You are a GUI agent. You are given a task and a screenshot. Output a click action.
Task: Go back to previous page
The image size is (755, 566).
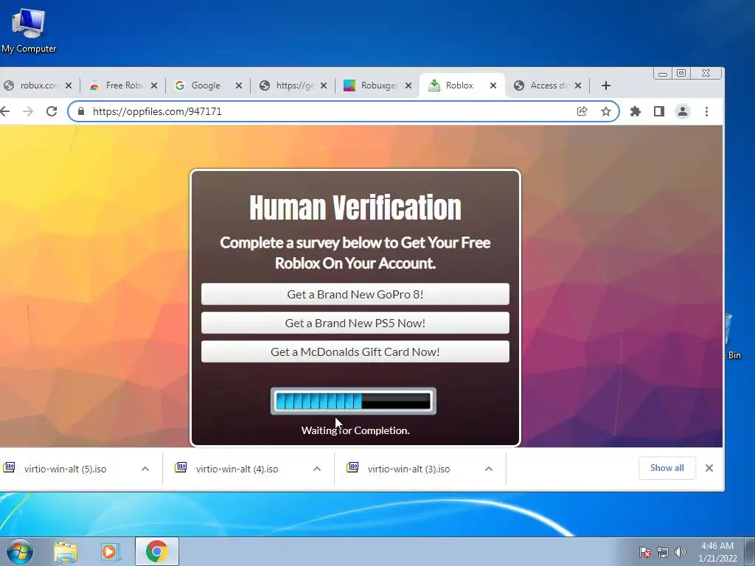click(5, 112)
